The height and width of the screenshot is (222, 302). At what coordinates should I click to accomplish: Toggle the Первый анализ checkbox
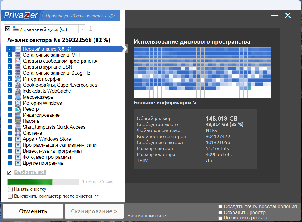click(x=10, y=49)
